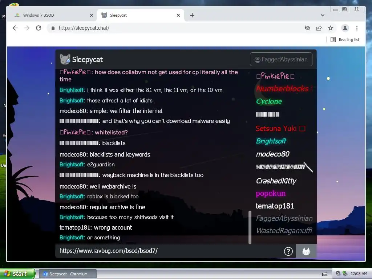Toggle the crossed-out eye tracking icon

point(307,28)
